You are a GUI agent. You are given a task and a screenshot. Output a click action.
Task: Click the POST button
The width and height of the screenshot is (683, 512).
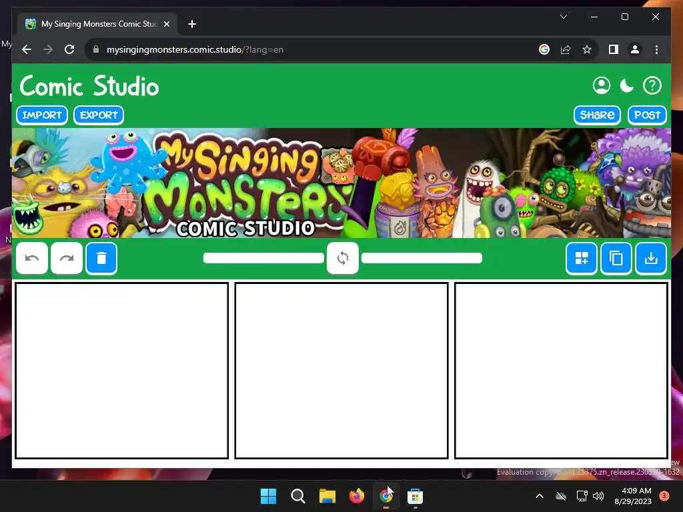pos(647,115)
